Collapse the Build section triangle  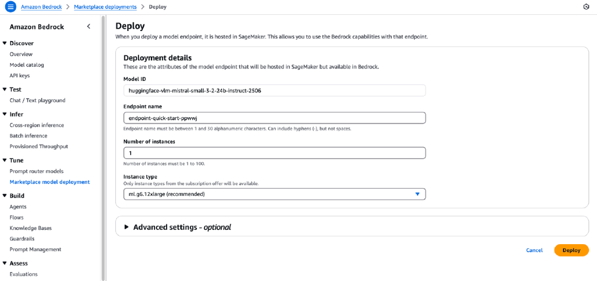[5, 195]
